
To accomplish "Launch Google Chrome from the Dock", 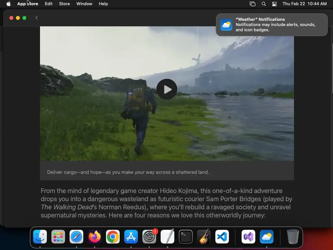I will click(113, 237).
